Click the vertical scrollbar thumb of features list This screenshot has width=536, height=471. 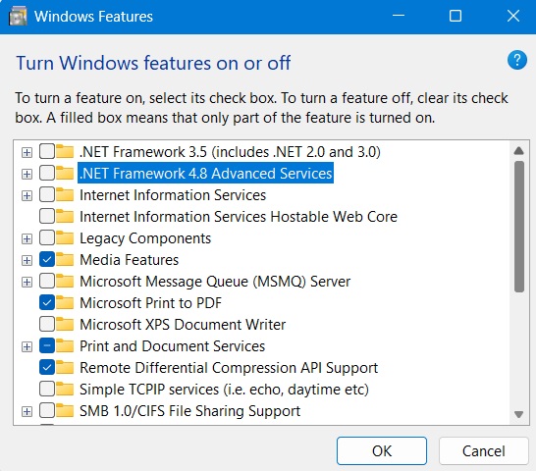point(519,227)
